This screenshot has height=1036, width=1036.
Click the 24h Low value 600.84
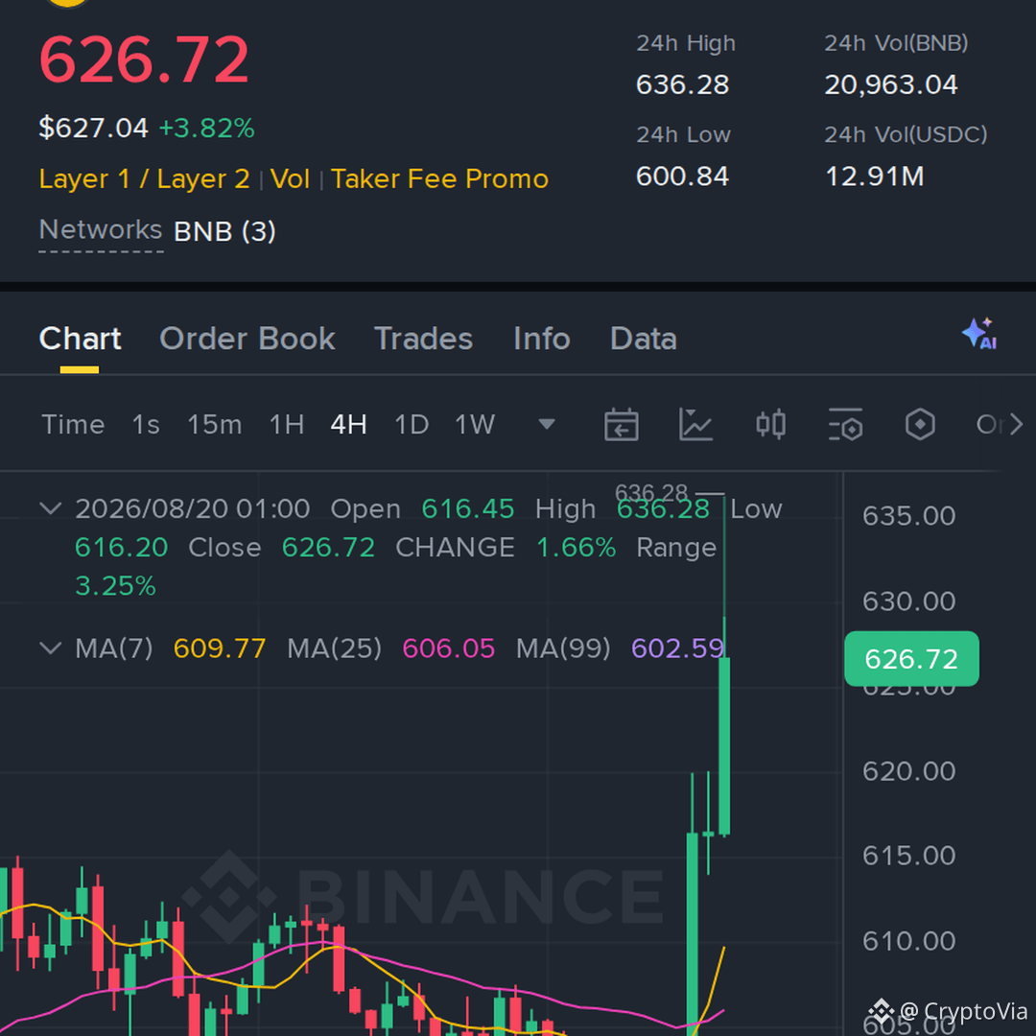(x=683, y=177)
